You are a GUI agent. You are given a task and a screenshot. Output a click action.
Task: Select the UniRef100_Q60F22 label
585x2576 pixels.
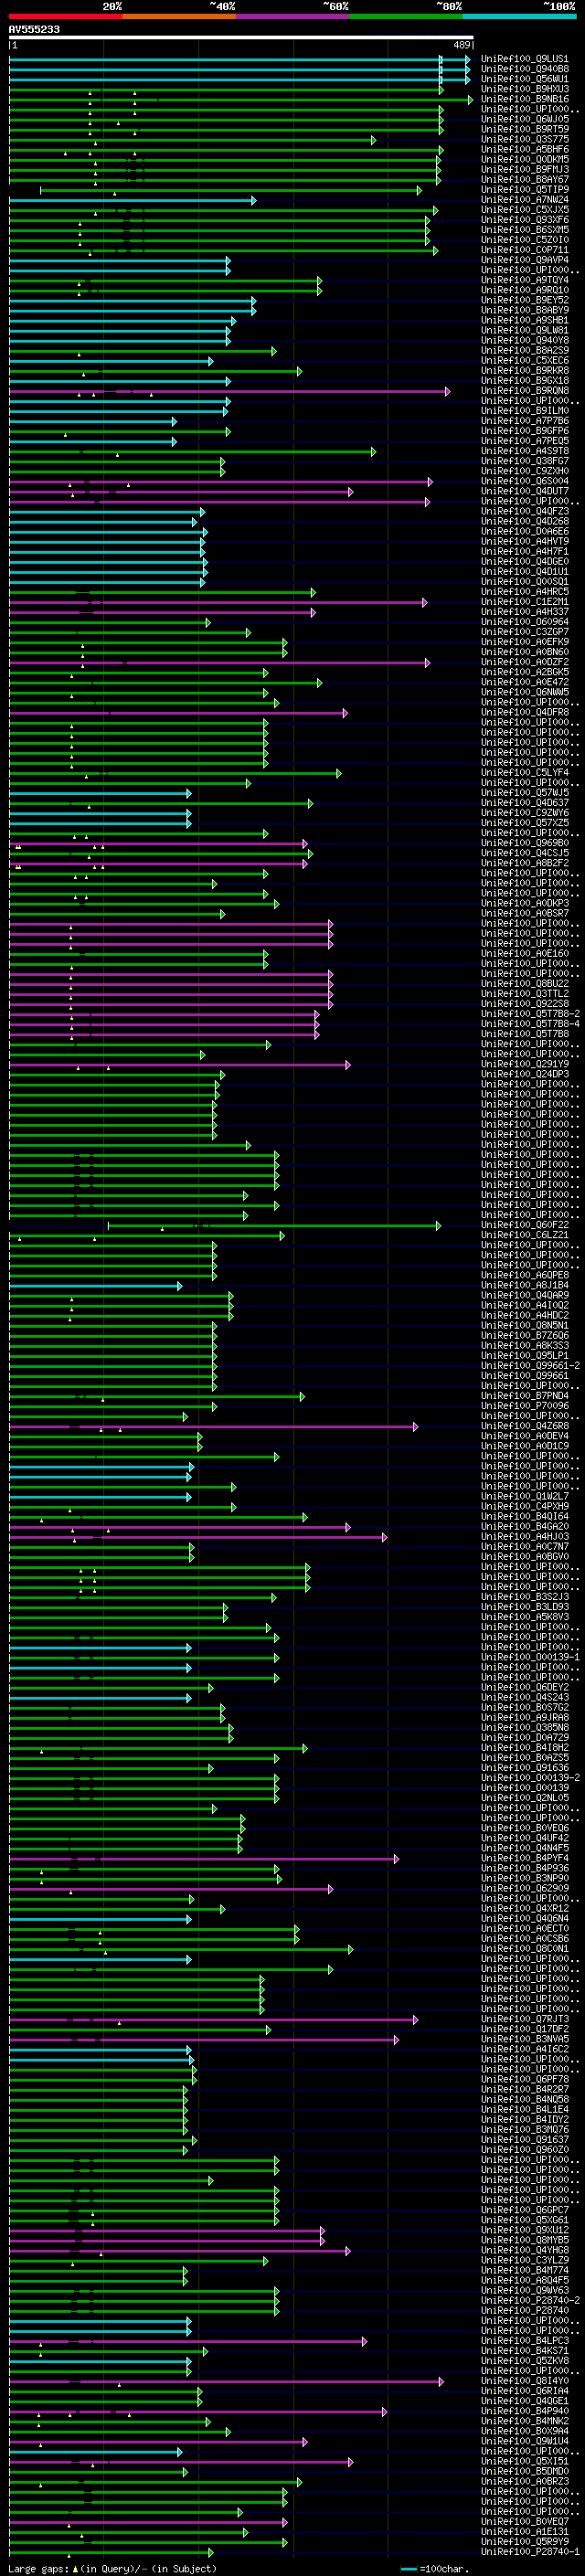(x=525, y=1225)
